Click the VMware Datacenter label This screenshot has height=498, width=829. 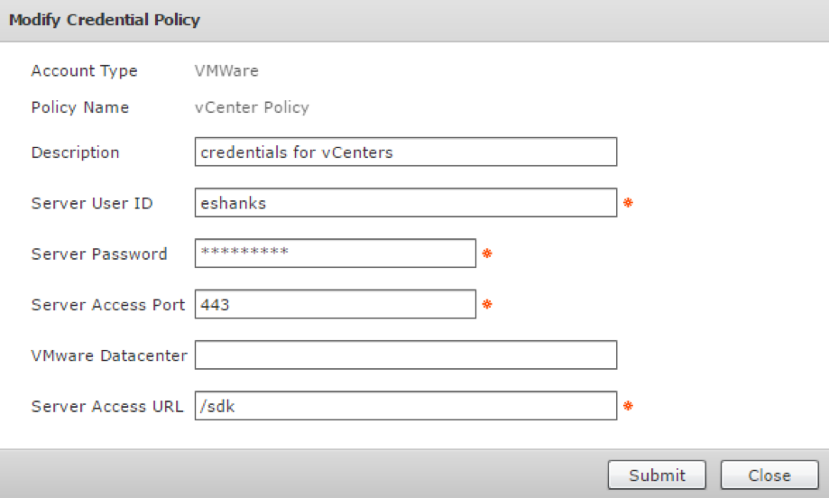pos(109,355)
